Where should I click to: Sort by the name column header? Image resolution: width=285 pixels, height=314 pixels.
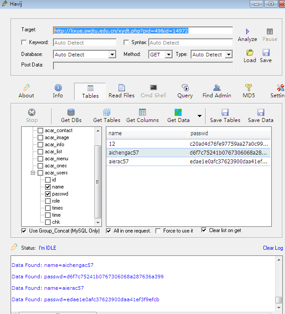[x=147, y=133]
